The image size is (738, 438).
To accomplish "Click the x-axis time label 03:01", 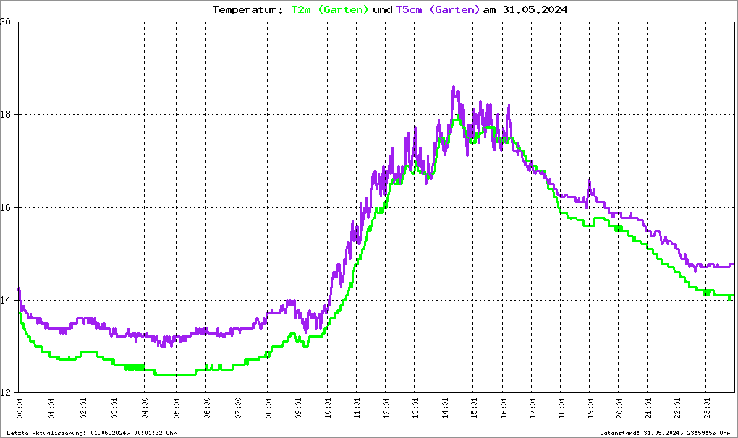I will click(x=114, y=408).
